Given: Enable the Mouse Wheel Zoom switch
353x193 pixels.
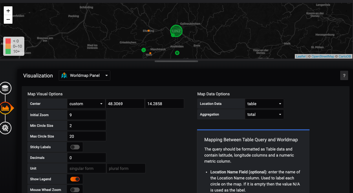Looking at the screenshot, I should pyautogui.click(x=75, y=190).
